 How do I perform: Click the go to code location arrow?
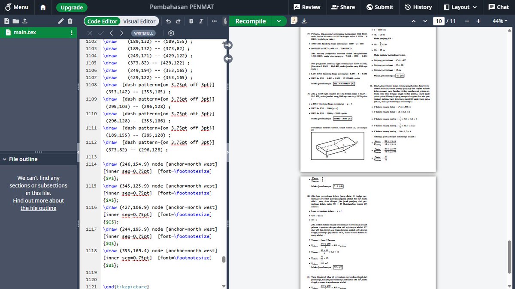click(x=228, y=58)
